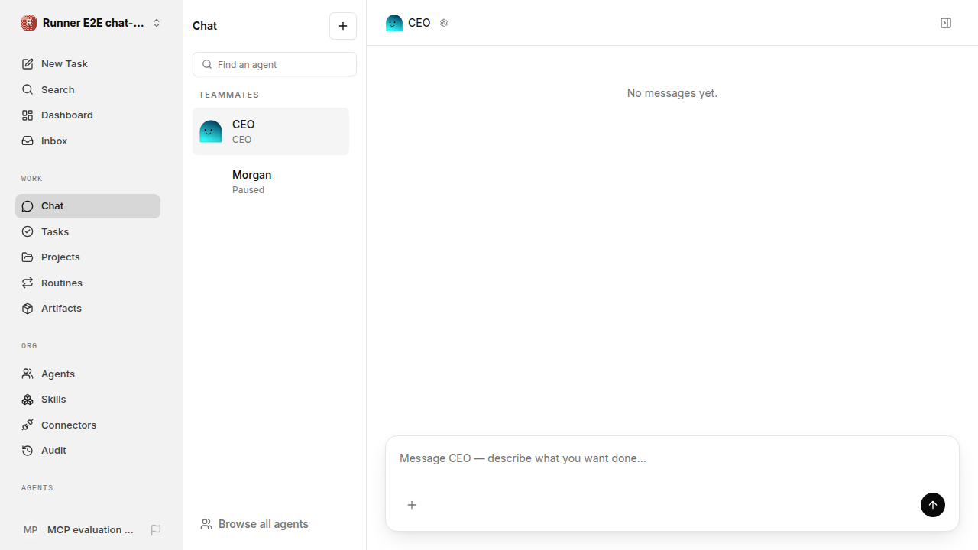Screen dimensions: 978x550
Task: Click the CEO avatar in chat header
Action: 394,23
